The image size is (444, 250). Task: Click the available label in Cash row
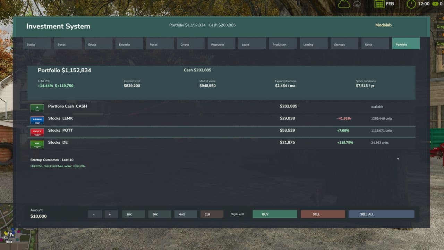(x=377, y=107)
